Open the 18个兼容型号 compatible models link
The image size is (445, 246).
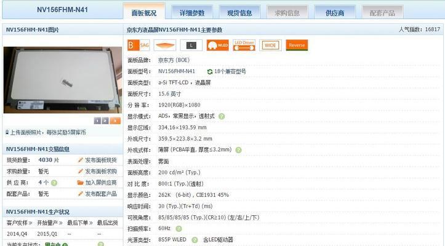[230, 71]
